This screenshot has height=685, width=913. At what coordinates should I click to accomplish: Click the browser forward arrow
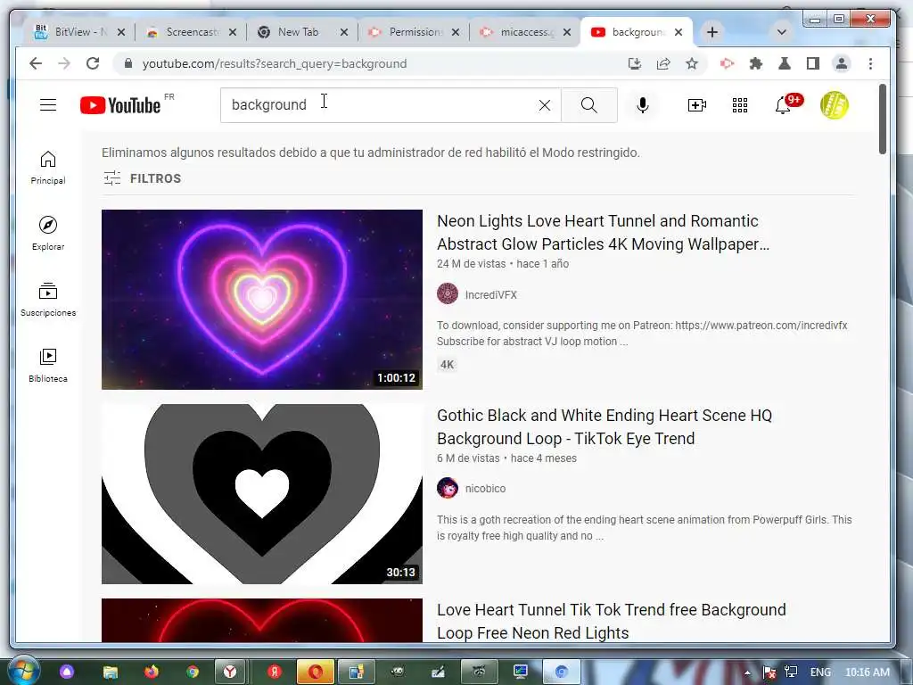[64, 63]
